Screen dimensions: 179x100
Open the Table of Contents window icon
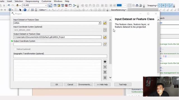pyautogui.click(x=55, y=5)
